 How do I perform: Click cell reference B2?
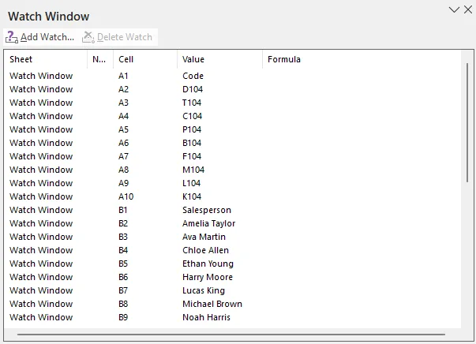pyautogui.click(x=123, y=223)
